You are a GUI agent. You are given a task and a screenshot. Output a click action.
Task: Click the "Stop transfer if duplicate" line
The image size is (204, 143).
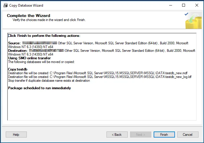[49, 81]
